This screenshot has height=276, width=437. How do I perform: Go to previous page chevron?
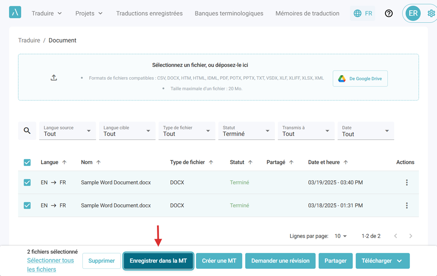395,236
